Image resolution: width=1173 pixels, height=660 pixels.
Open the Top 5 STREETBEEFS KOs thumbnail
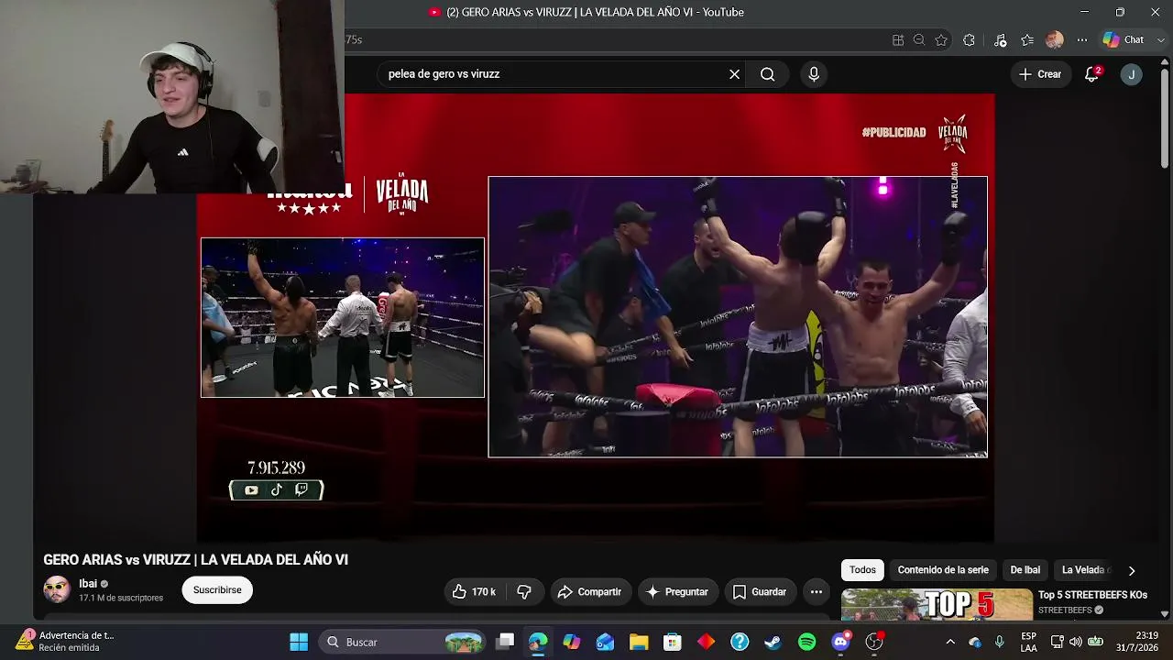click(x=937, y=605)
